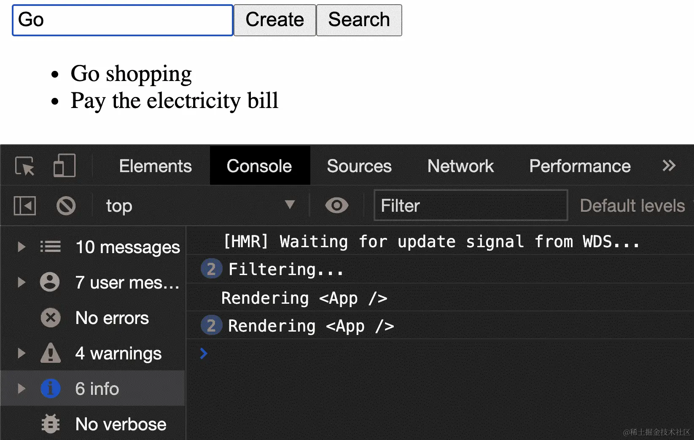Image resolution: width=694 pixels, height=440 pixels.
Task: Open the Default levels dropdown
Action: coord(632,206)
